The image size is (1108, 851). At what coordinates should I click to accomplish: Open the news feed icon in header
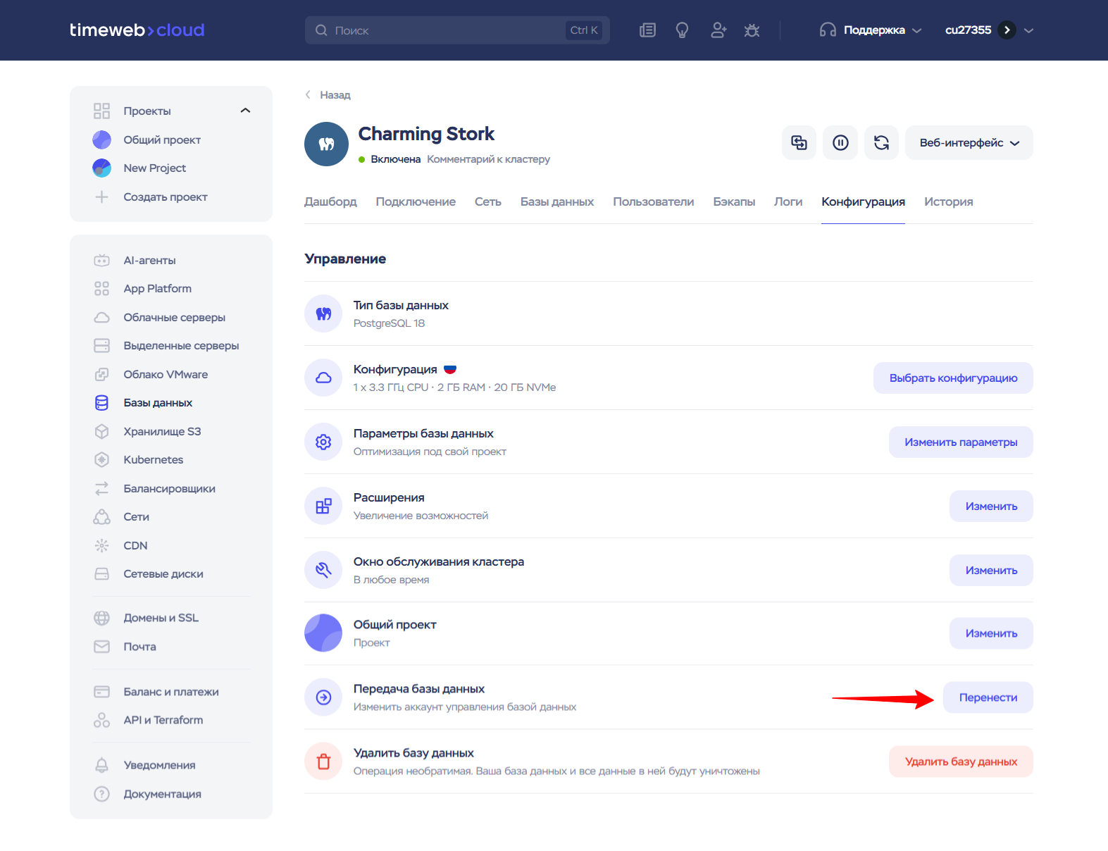(x=647, y=30)
